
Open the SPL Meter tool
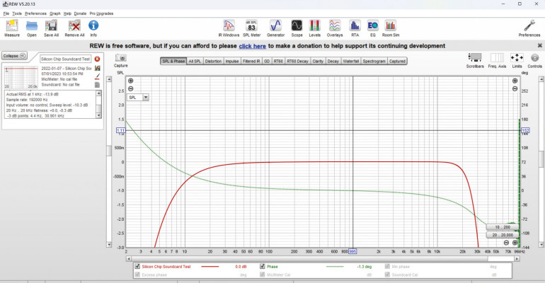(x=251, y=27)
